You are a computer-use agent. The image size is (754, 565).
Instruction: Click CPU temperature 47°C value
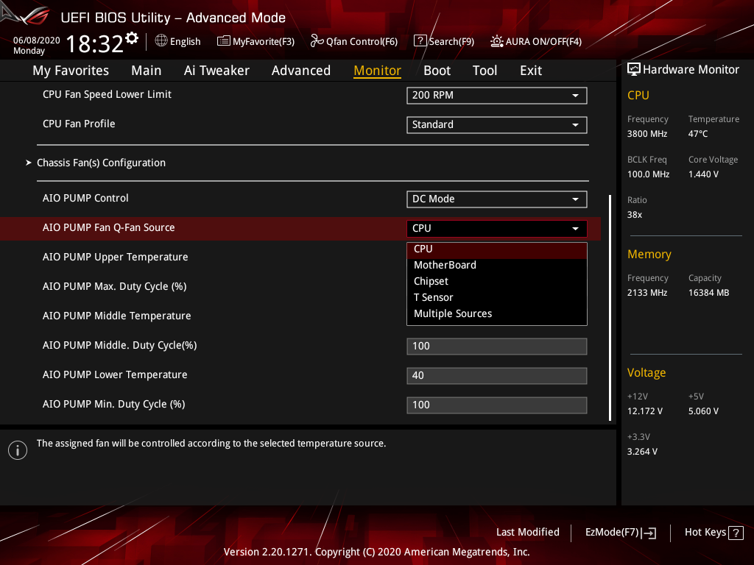tap(698, 134)
